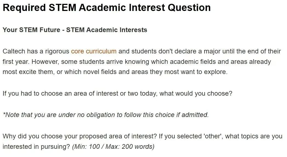Click the phrase declare a major
The width and height of the screenshot is (287, 157).
tap(197, 51)
